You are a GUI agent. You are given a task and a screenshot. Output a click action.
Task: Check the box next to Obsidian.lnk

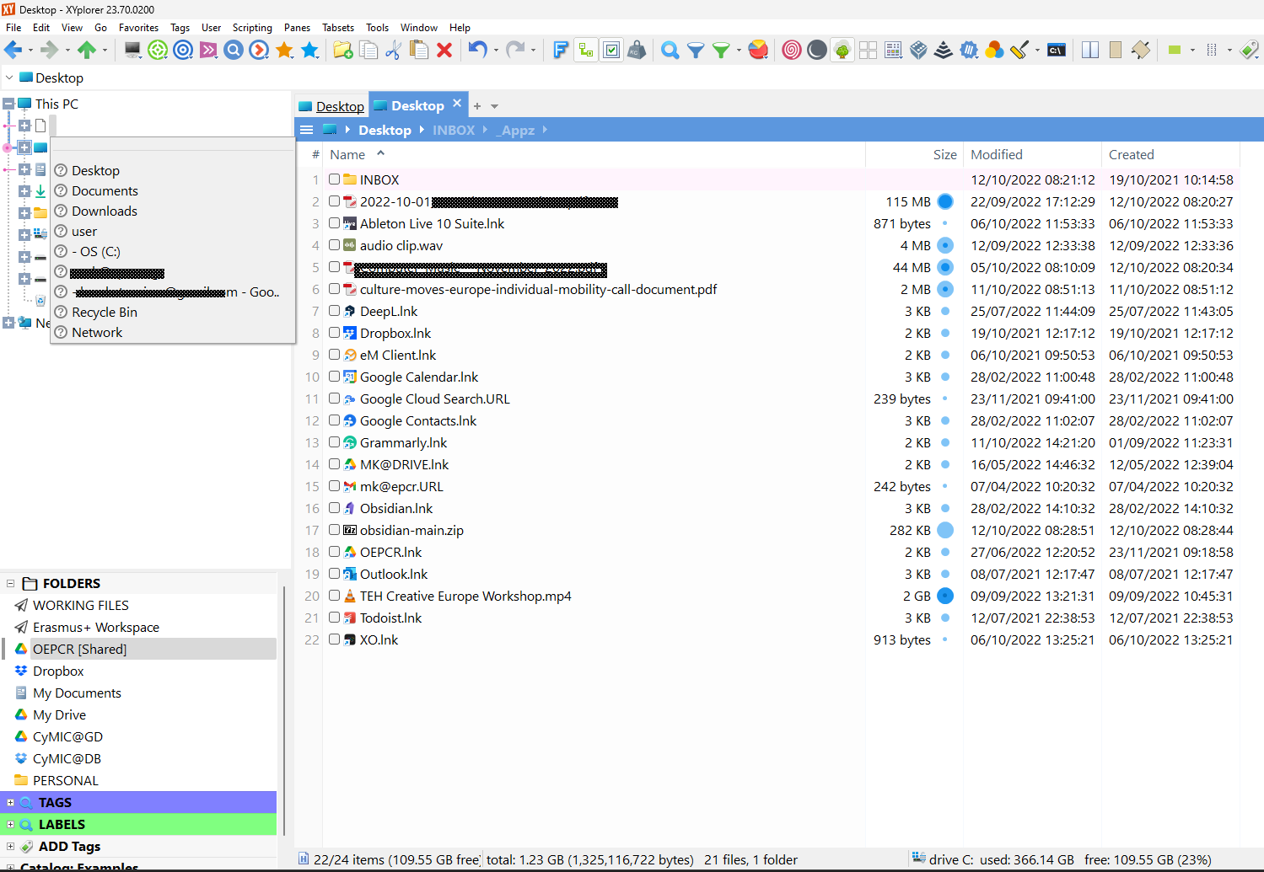(335, 508)
